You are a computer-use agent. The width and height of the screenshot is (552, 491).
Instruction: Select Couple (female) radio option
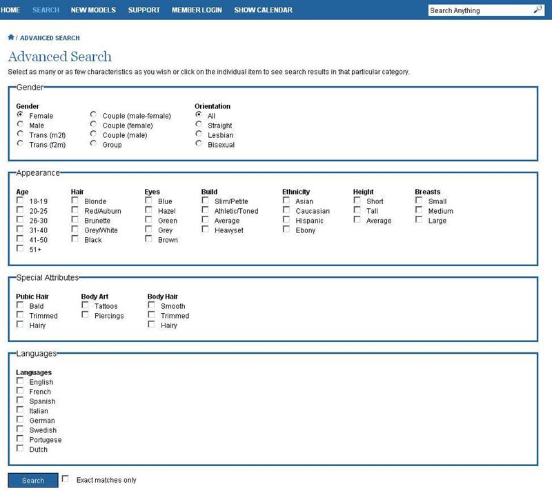click(93, 124)
